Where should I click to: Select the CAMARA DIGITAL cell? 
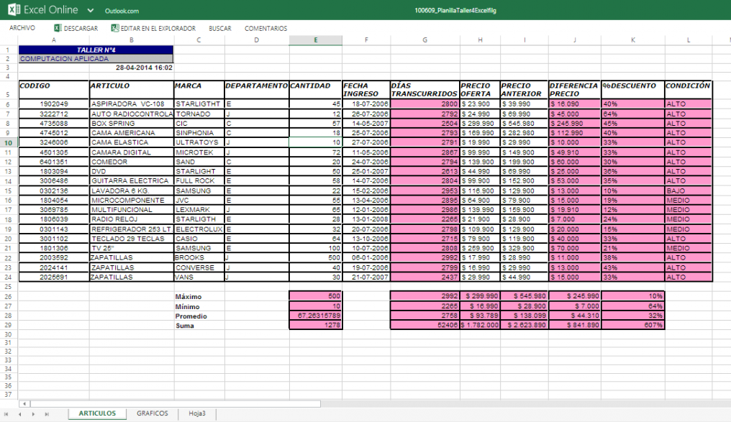132,152
